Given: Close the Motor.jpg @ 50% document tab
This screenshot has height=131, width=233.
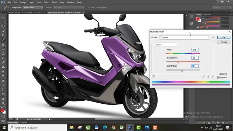Looking at the screenshot, I should tap(83, 12).
